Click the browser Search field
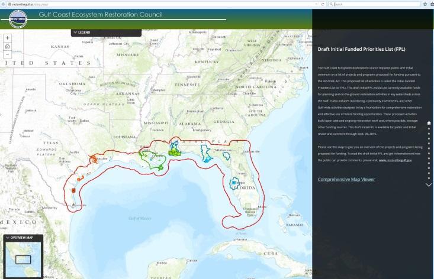The width and height of the screenshot is (434, 279). tap(374, 4)
